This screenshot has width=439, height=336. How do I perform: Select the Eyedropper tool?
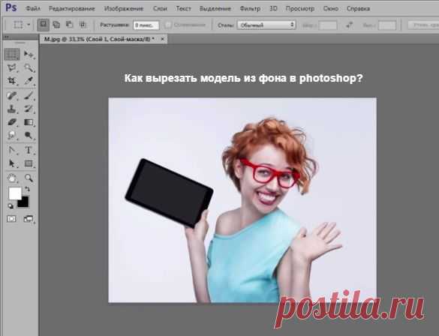click(x=29, y=81)
